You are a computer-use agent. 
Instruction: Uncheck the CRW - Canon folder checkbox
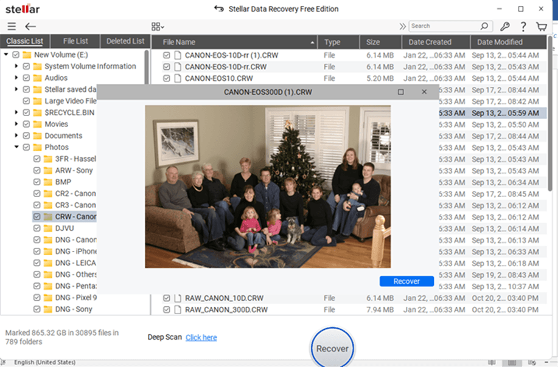pos(37,216)
